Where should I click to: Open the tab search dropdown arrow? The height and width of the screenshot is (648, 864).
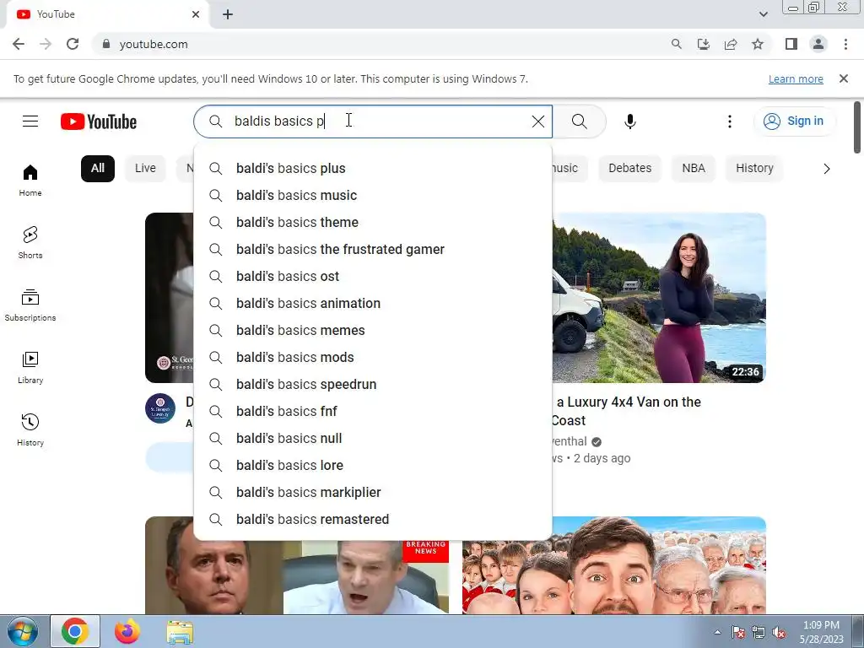coord(763,14)
